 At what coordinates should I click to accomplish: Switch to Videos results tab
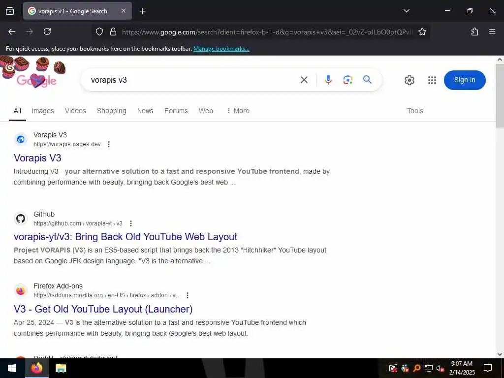[x=75, y=111]
